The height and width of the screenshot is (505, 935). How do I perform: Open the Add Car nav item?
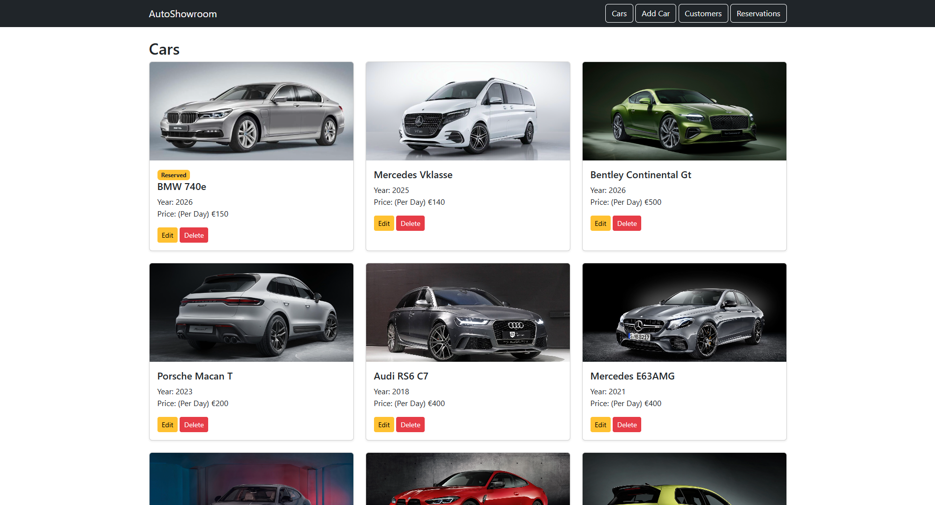coord(655,13)
